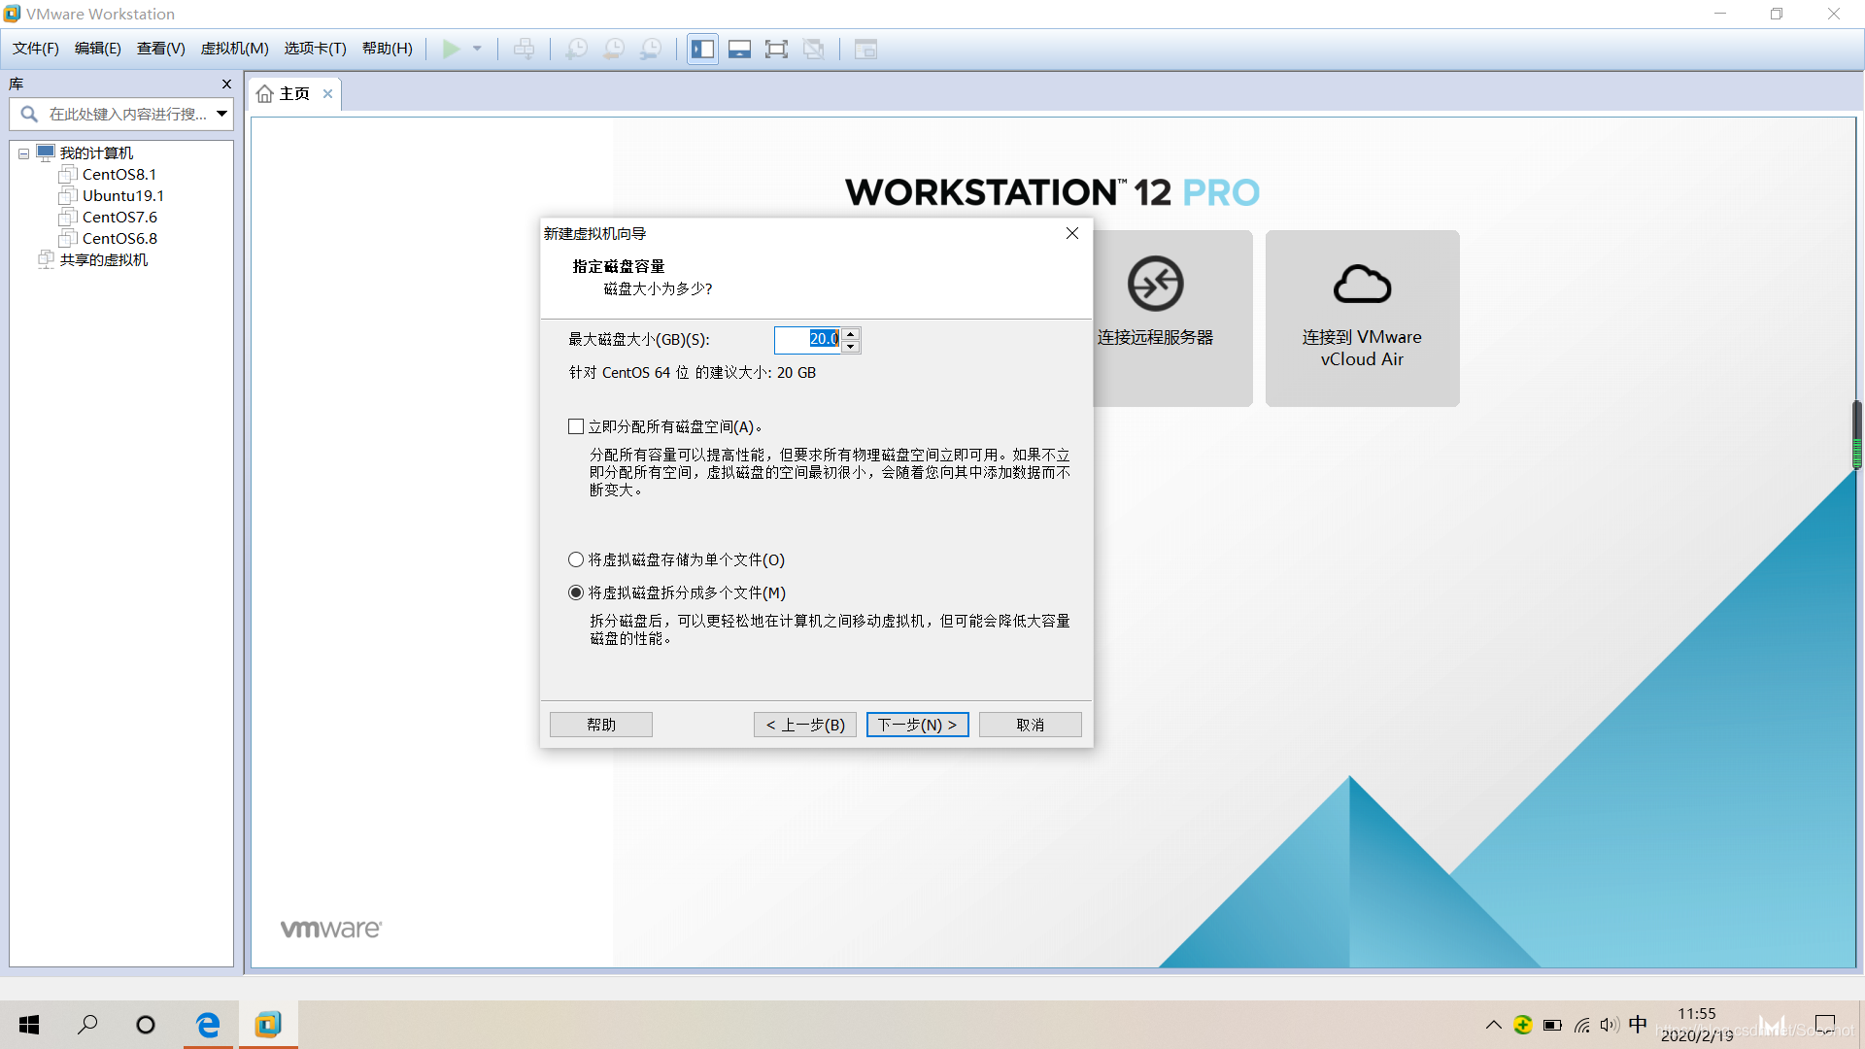1865x1049 pixels.
Task: Click the revert to snapshot icon
Action: (614, 49)
